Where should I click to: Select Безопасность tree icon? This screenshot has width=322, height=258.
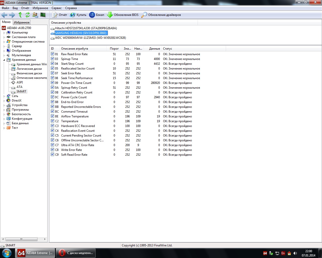coord(9,114)
